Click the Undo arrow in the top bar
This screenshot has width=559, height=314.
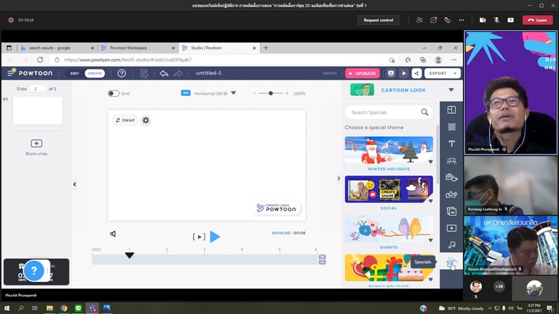164,74
